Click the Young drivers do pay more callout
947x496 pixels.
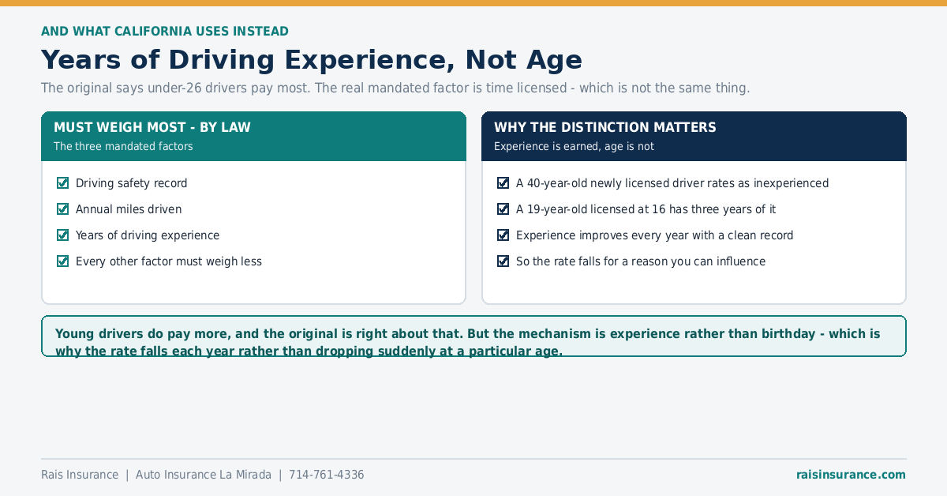[473, 336]
